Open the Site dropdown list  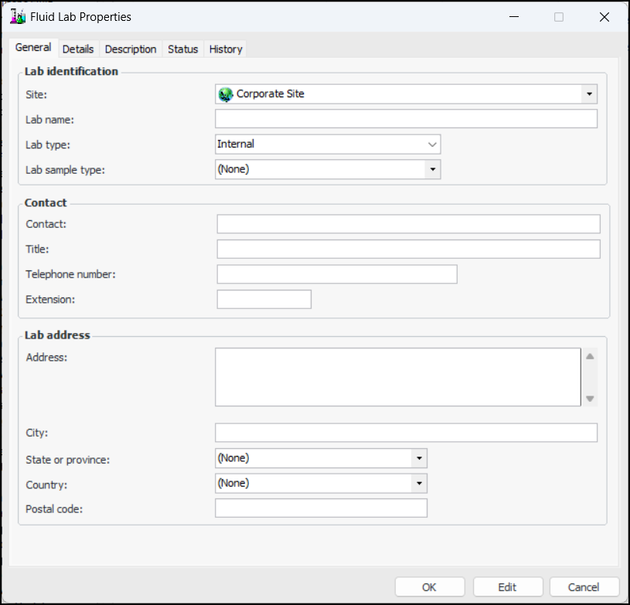(589, 94)
